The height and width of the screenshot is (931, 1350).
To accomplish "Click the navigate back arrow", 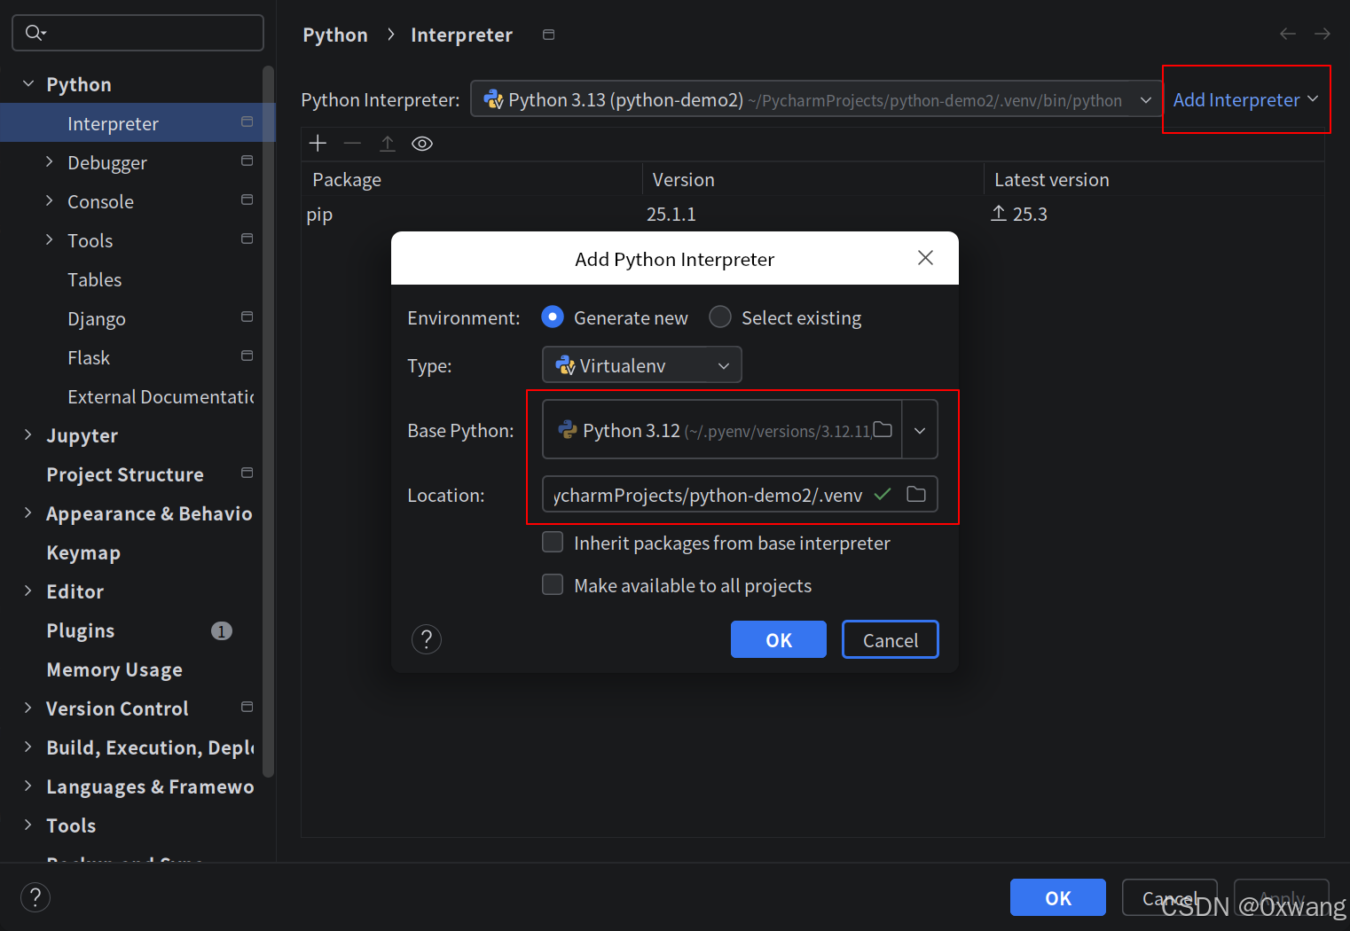I will coord(1288,34).
